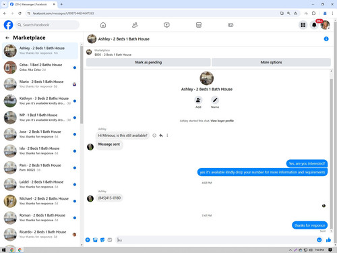The image size is (337, 253).
Task: Open Mario - 2 Beds 1 Bath House chat
Action: pyautogui.click(x=40, y=84)
